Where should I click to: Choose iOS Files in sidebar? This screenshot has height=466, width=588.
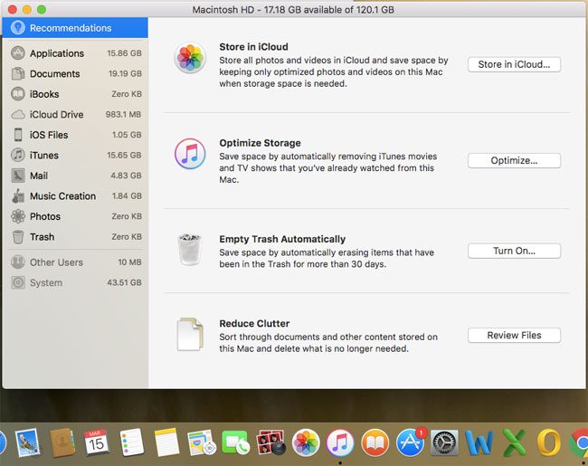pyautogui.click(x=48, y=135)
